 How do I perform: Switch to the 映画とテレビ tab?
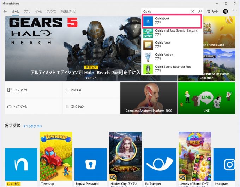tap(68, 12)
